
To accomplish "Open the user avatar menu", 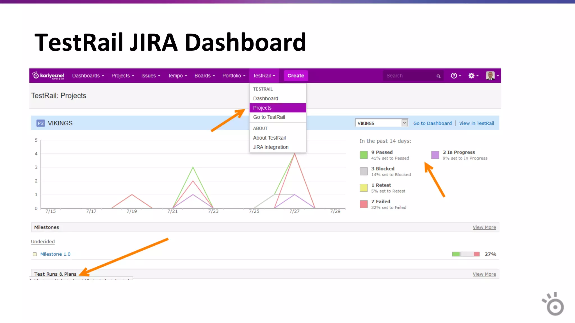I will tap(492, 76).
